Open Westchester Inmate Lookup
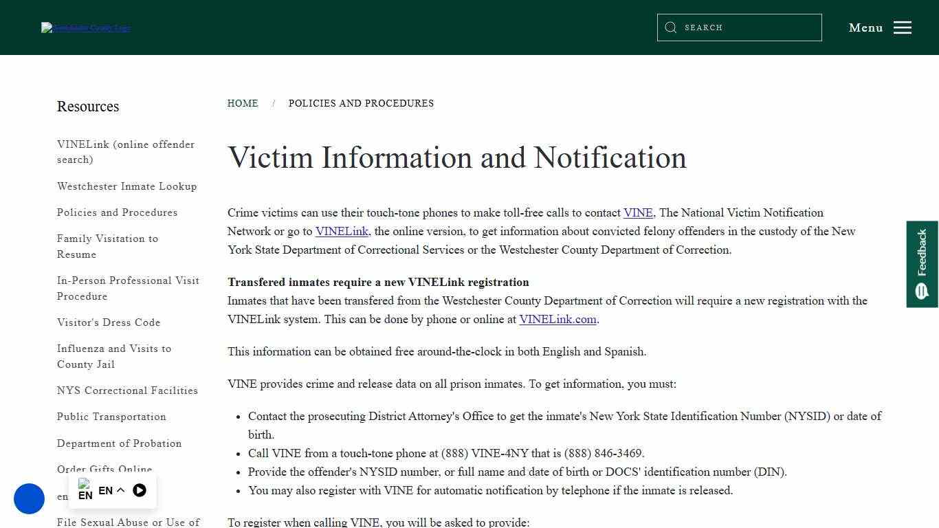This screenshot has width=939, height=528. [126, 186]
